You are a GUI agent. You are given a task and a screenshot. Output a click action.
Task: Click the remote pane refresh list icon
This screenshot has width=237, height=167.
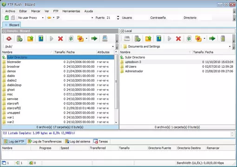coord(20,39)
